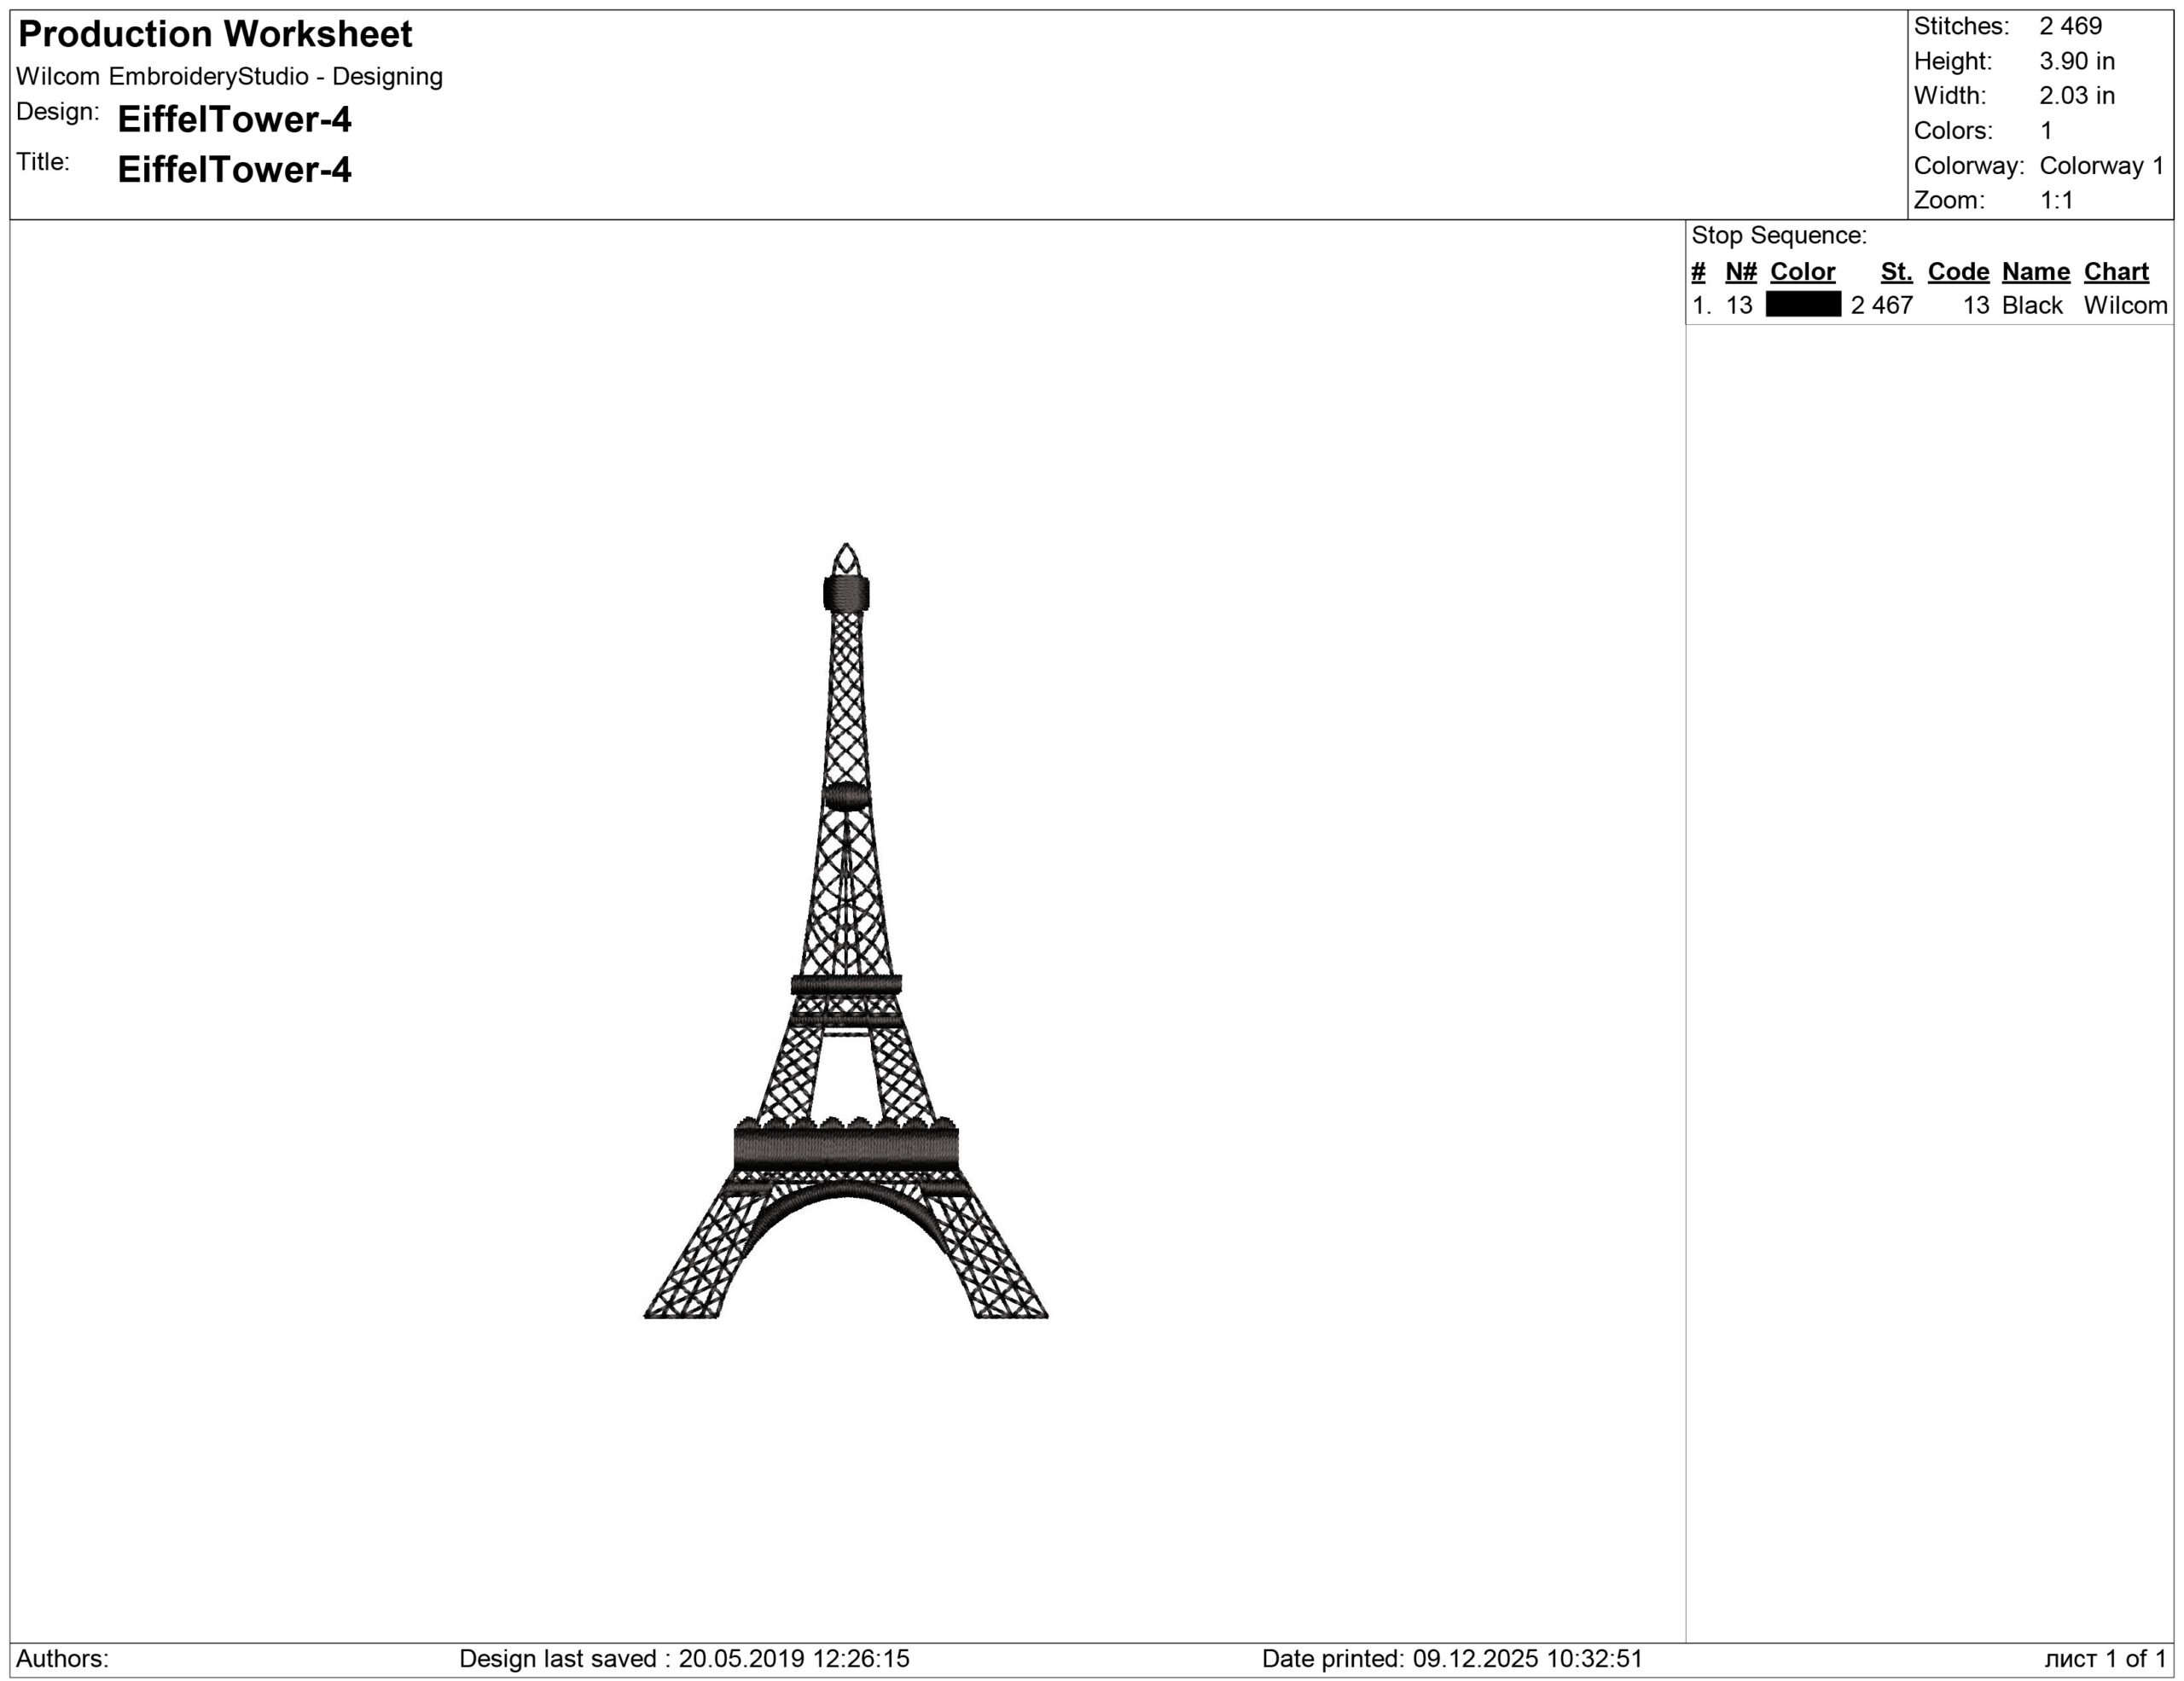Click the black color swatch in stop sequence
The height and width of the screenshot is (1681, 2184).
pos(1802,305)
